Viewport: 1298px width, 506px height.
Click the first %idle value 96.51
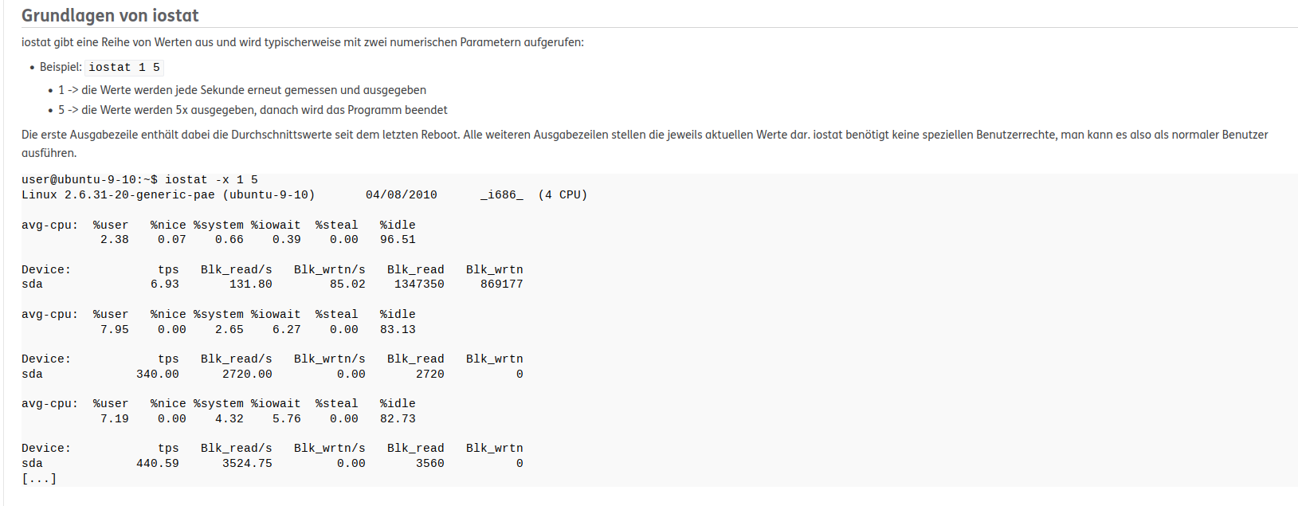pos(398,240)
